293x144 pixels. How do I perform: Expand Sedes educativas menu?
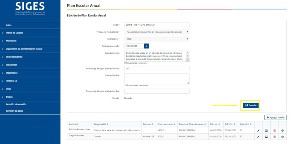tap(30, 57)
